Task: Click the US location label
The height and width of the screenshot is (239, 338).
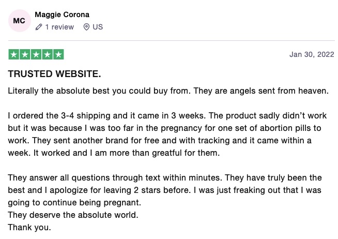Action: (98, 27)
